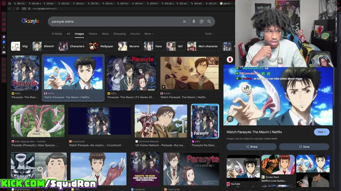
Task: Reload the page with the refresh icon
Action: [18, 8]
